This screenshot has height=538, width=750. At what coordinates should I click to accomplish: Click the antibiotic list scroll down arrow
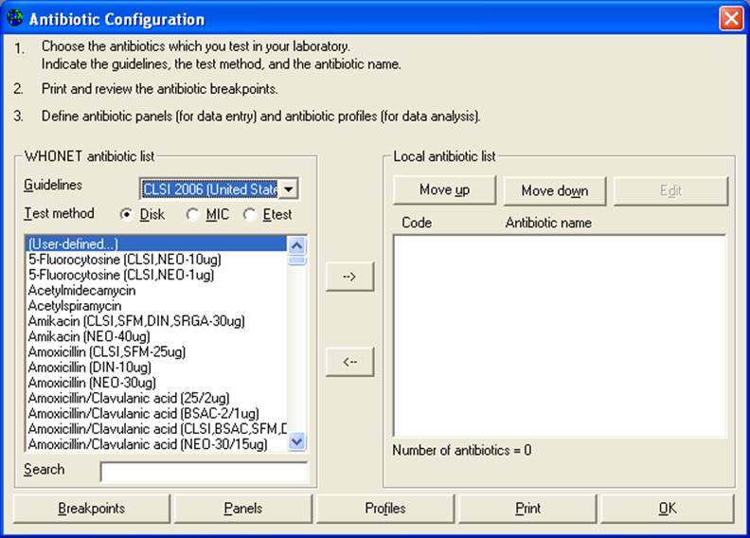coord(296,441)
